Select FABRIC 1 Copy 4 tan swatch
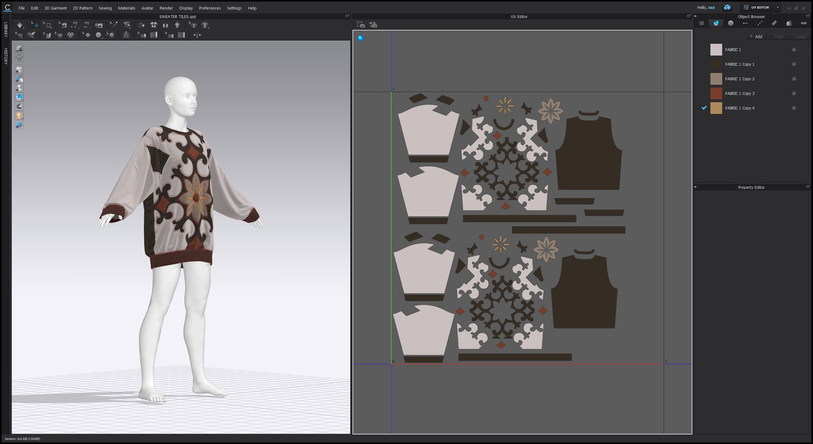 (x=716, y=108)
